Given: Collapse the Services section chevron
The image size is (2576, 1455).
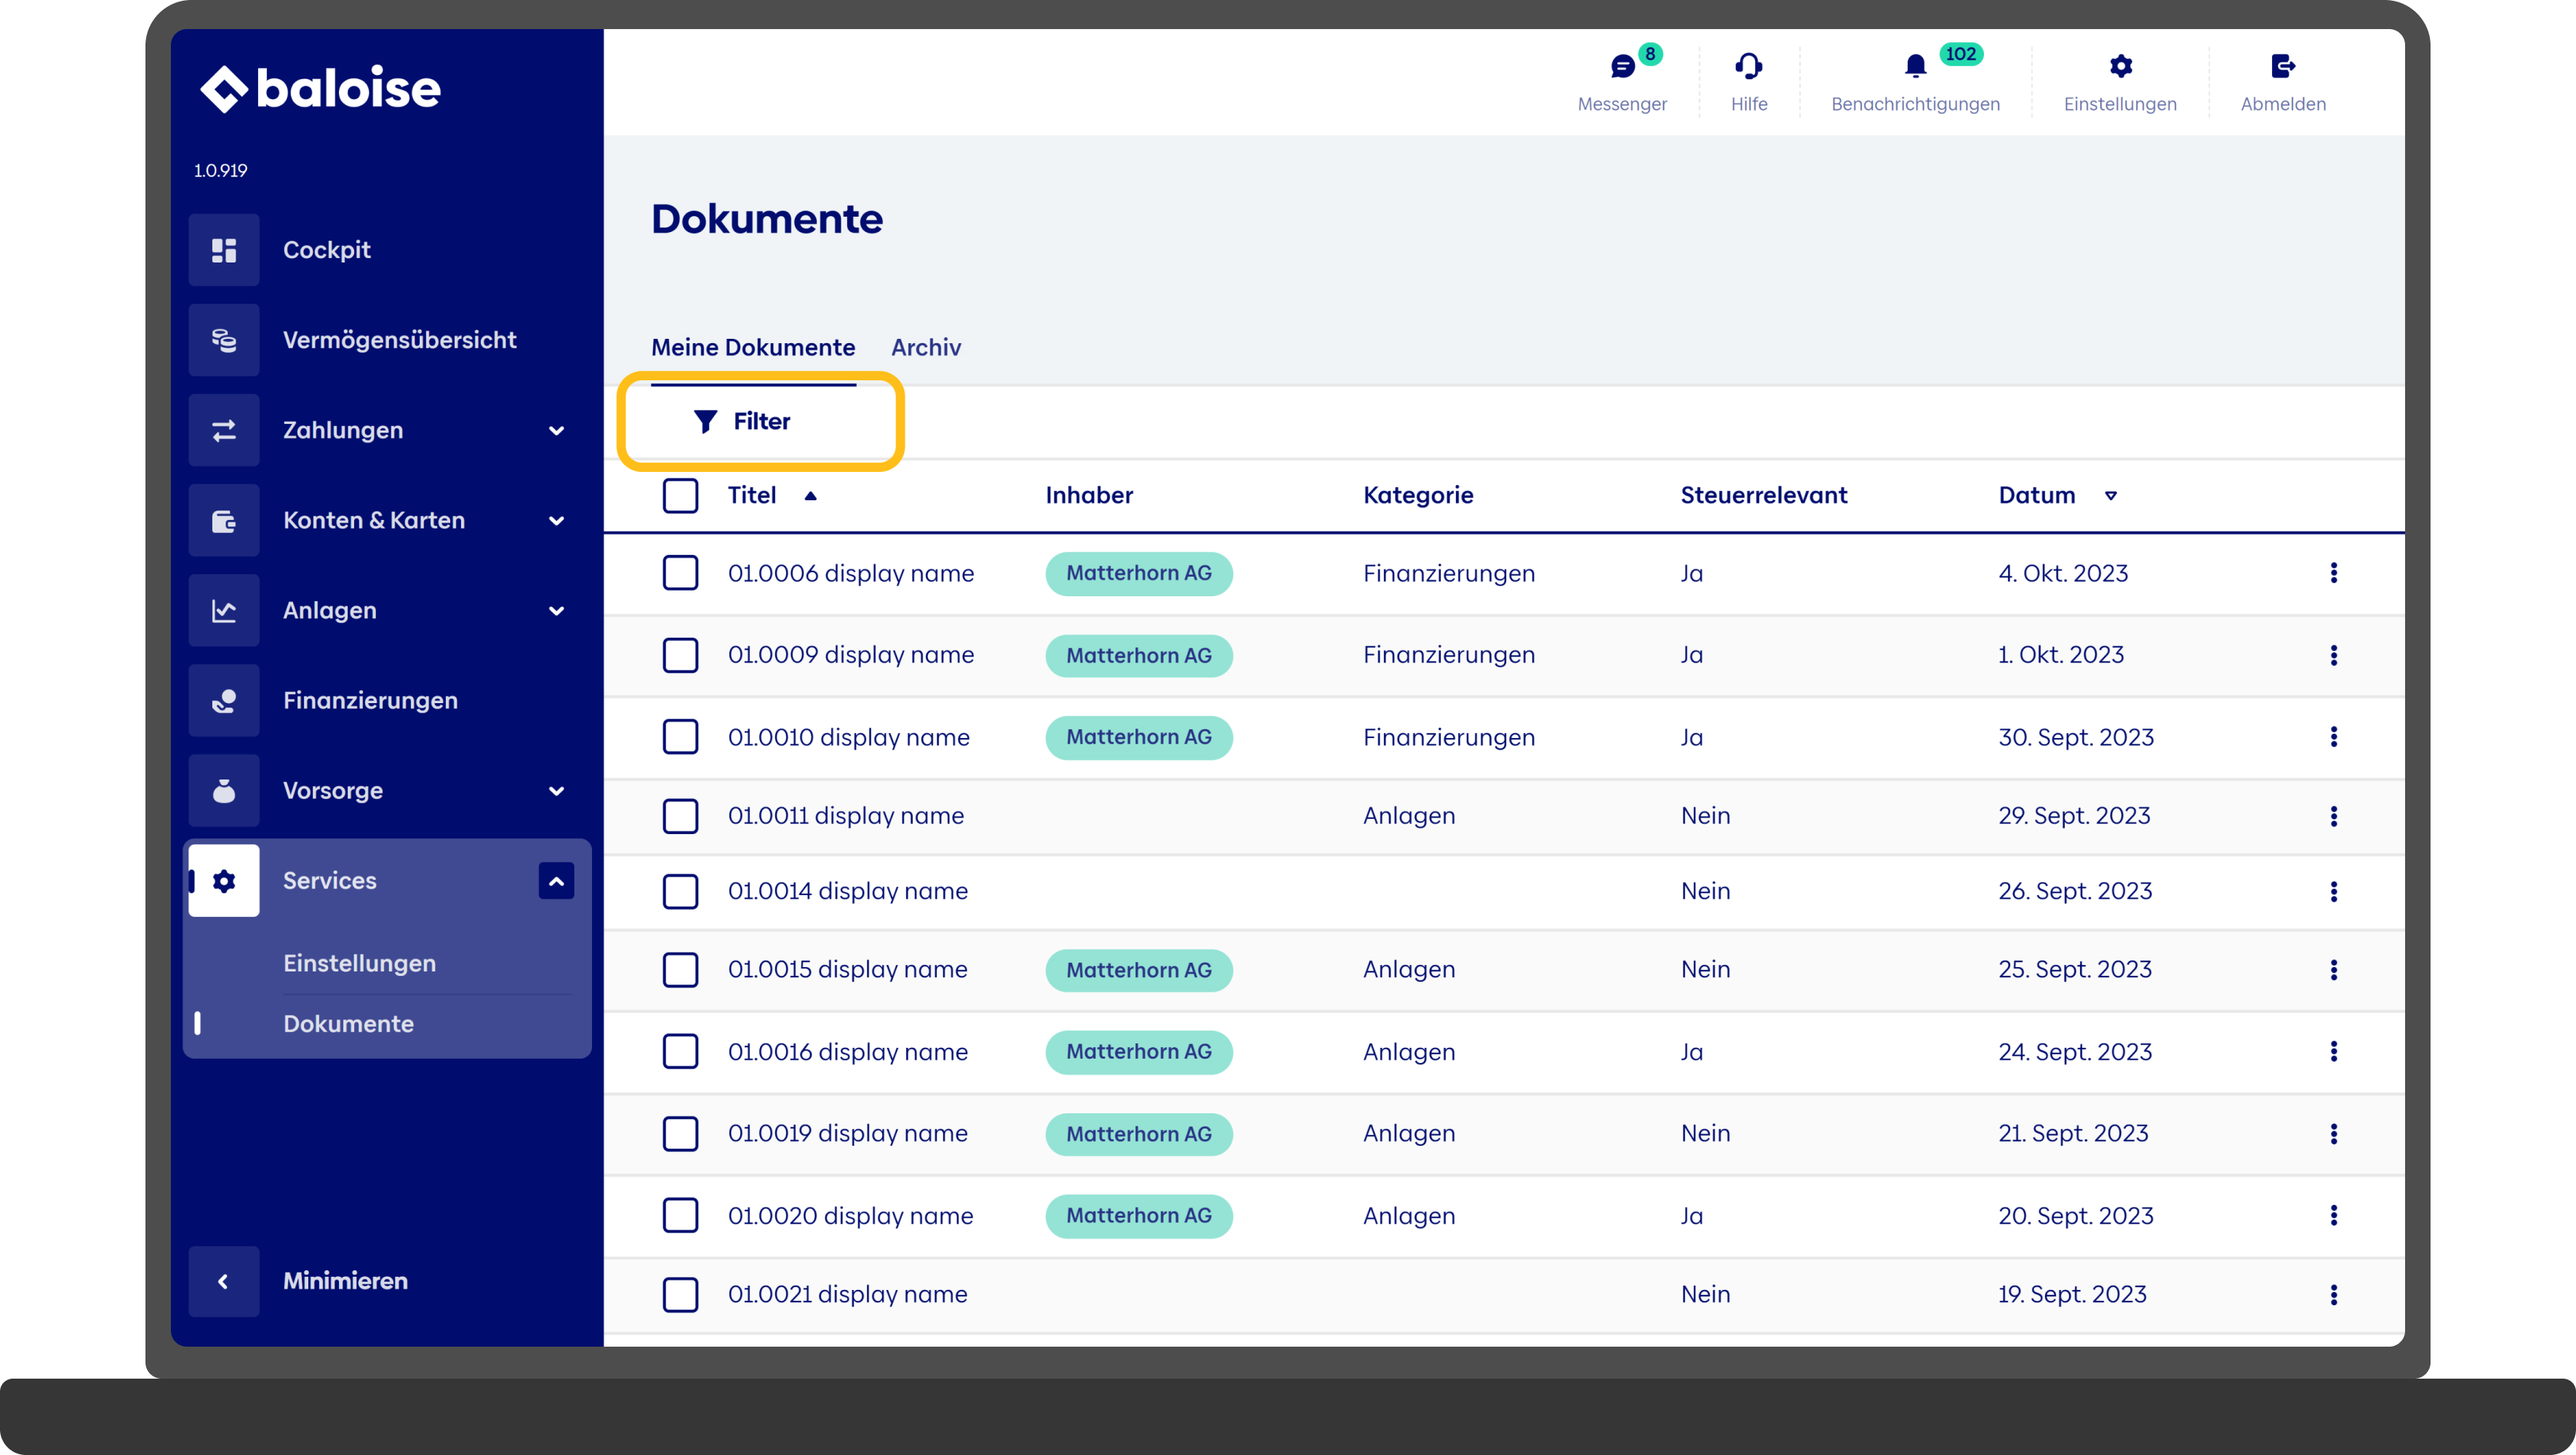Looking at the screenshot, I should pyautogui.click(x=556, y=881).
